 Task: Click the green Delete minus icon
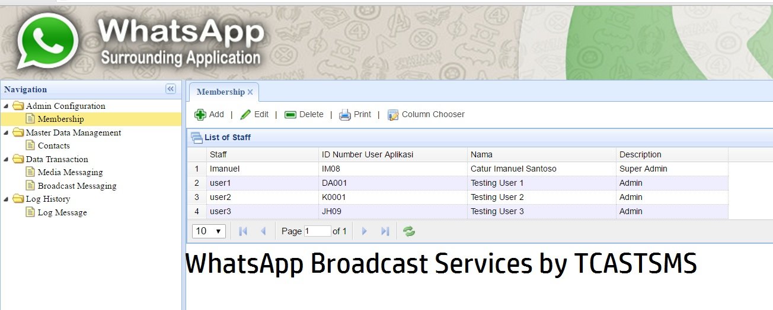click(290, 115)
